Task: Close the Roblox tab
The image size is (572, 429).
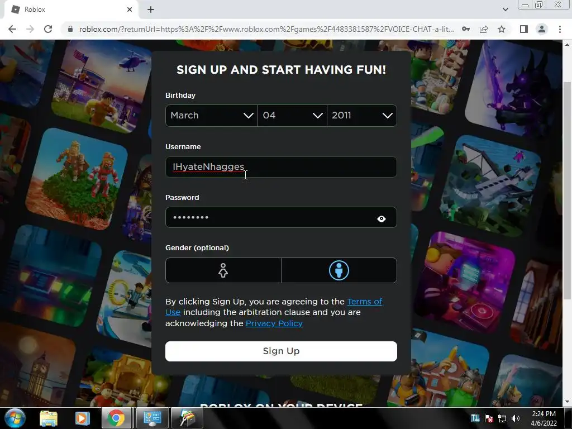Action: 130,9
